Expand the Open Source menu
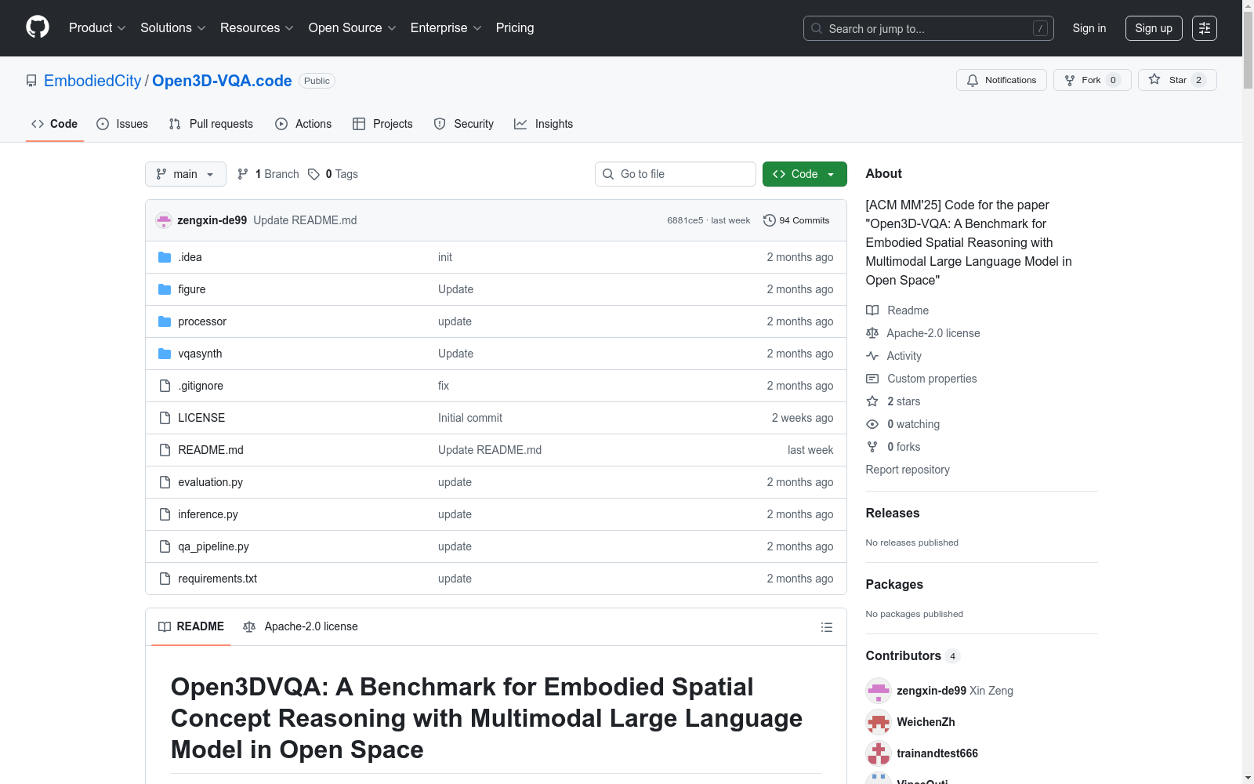This screenshot has width=1254, height=784. (x=353, y=28)
